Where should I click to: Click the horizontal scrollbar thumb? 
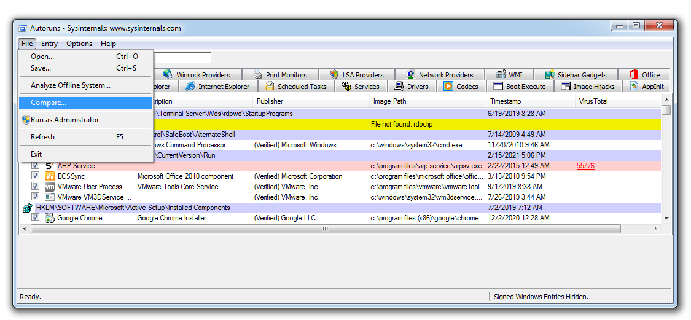pyautogui.click(x=326, y=228)
